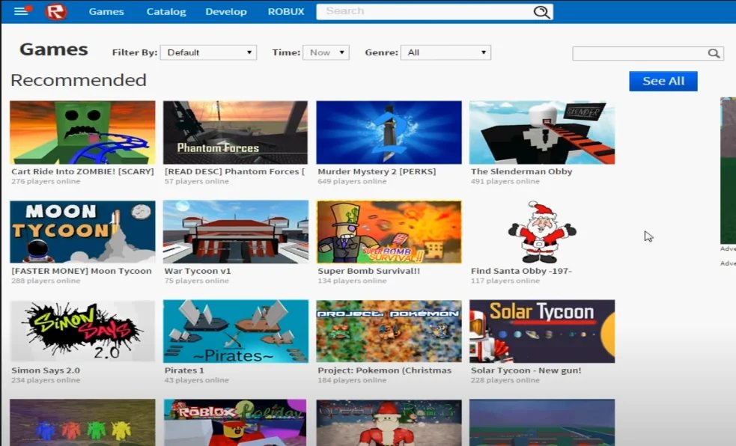736x446 pixels.
Task: Click the Recommended section heading
Action: click(x=79, y=80)
